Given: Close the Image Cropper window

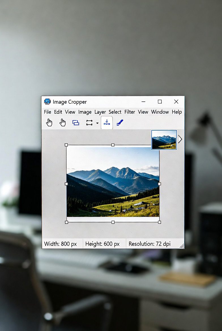Looking at the screenshot, I should coord(176,101).
